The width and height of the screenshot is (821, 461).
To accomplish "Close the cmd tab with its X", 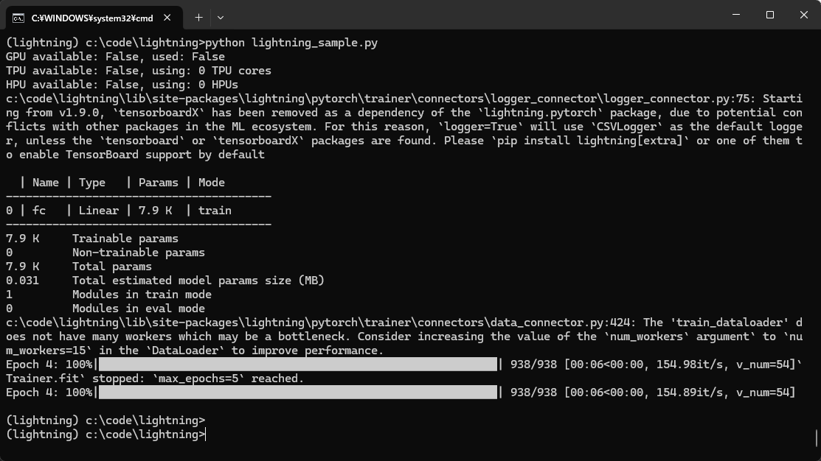I will coord(166,16).
